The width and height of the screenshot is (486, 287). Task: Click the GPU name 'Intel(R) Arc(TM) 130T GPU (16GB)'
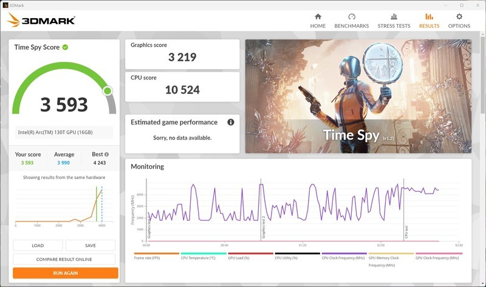55,132
